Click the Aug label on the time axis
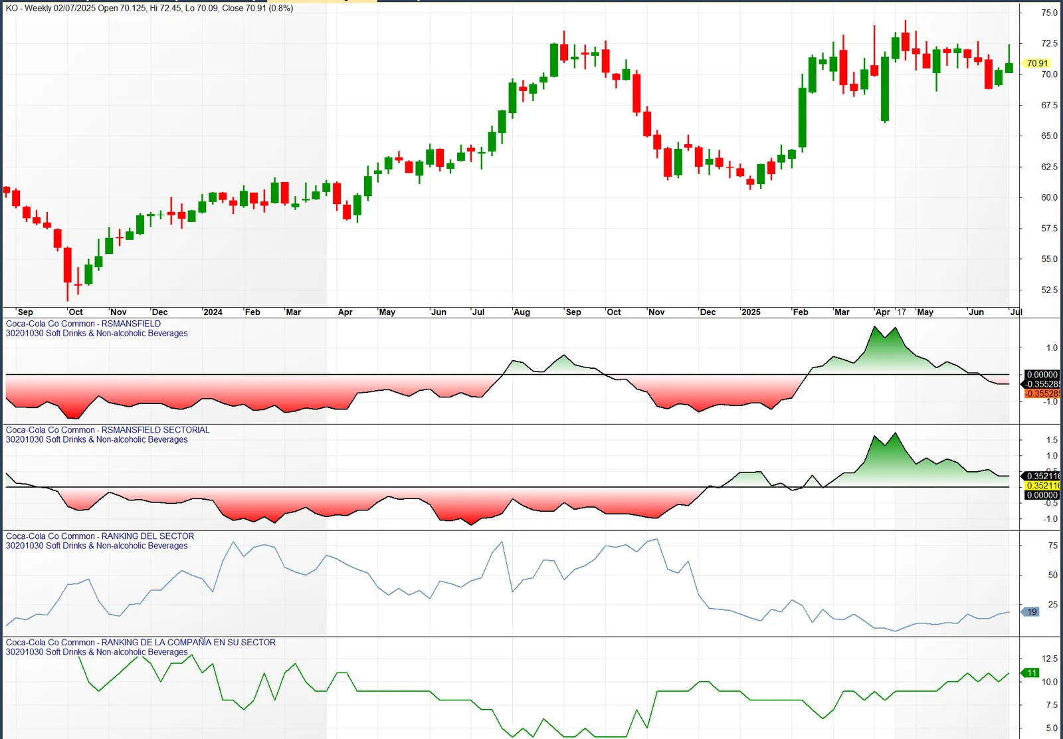Screen dimensions: 1063x739 point(522,312)
